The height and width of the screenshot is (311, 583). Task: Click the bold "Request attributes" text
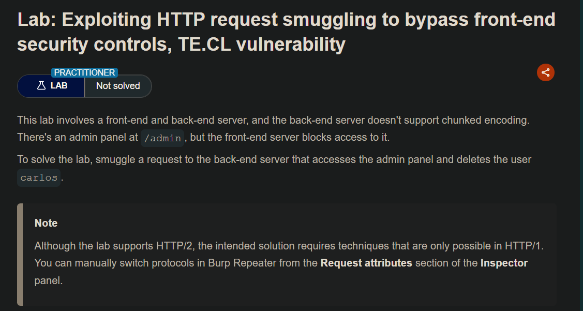[x=366, y=263]
